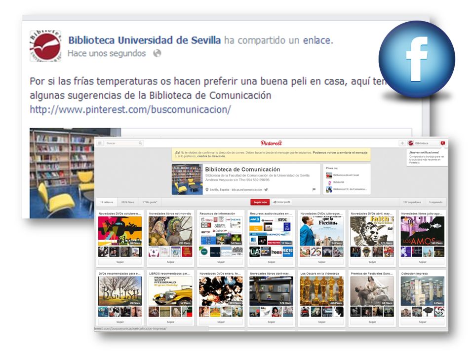Click the Rubén Gil name

[339, 182]
